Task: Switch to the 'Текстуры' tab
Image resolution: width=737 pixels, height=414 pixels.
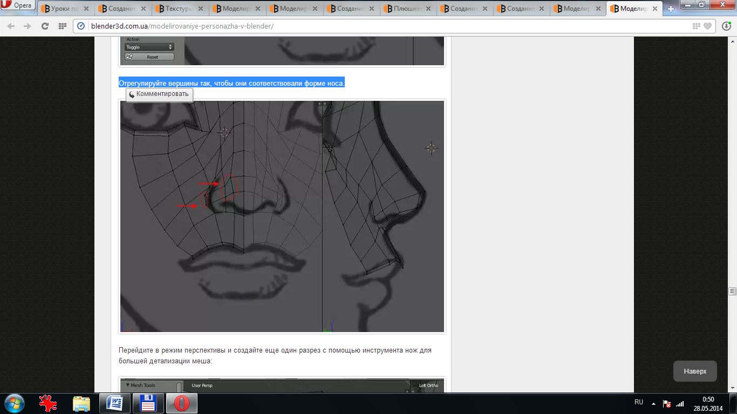Action: pos(179,9)
